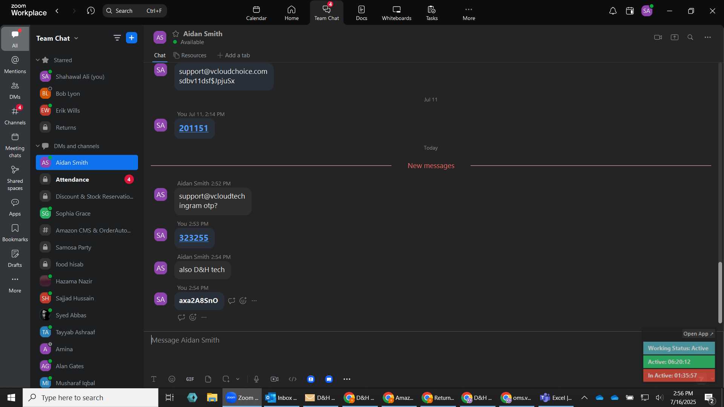Open Bookmarks in the left sidebar
724x407 pixels.
coord(15,233)
